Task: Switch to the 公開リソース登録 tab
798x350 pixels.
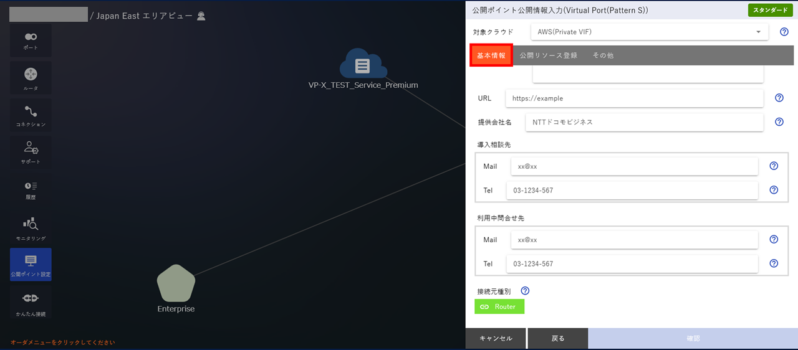Action: pos(549,55)
